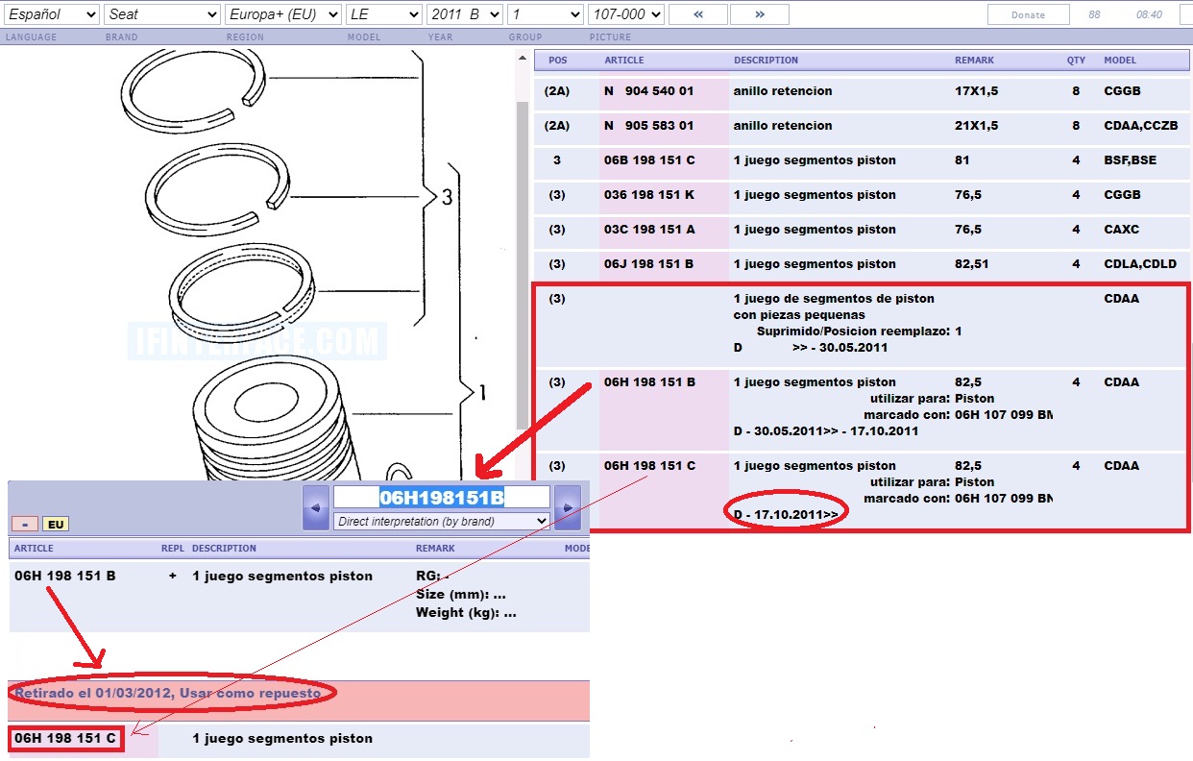
Task: Select article 06B 198 151 C
Action: 649,160
